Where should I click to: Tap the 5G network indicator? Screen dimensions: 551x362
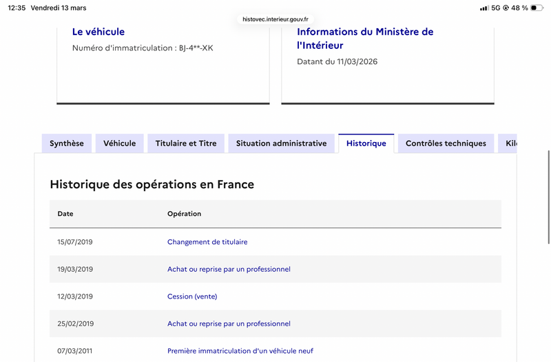point(495,8)
